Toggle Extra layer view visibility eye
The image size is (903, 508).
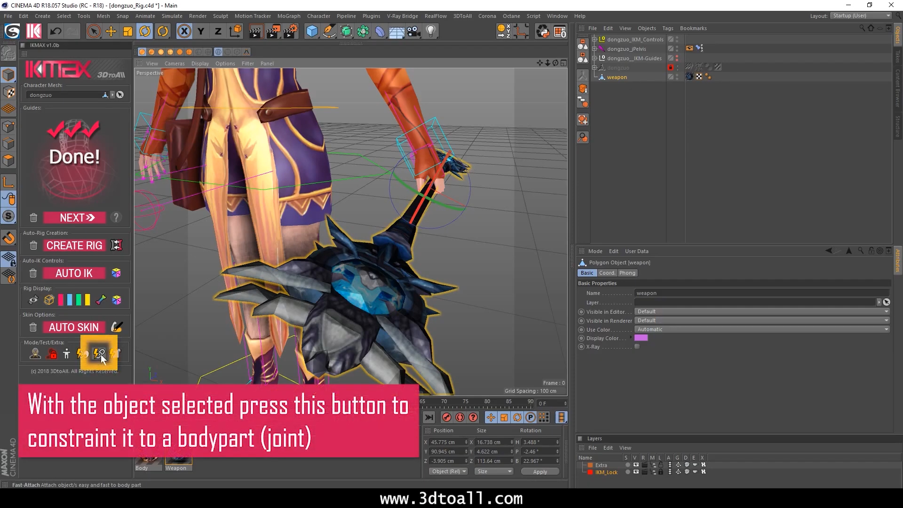636,465
